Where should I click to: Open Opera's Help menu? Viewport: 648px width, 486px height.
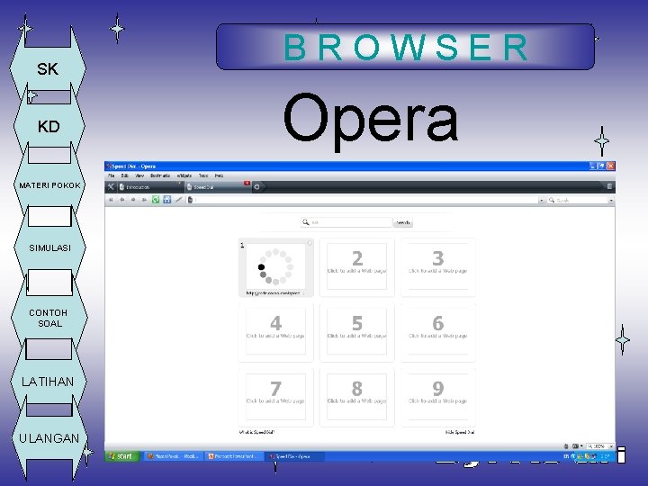point(219,175)
